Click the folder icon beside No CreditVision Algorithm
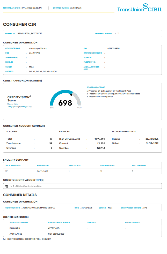This screenshot has width=167, height=254. coord(6,186)
